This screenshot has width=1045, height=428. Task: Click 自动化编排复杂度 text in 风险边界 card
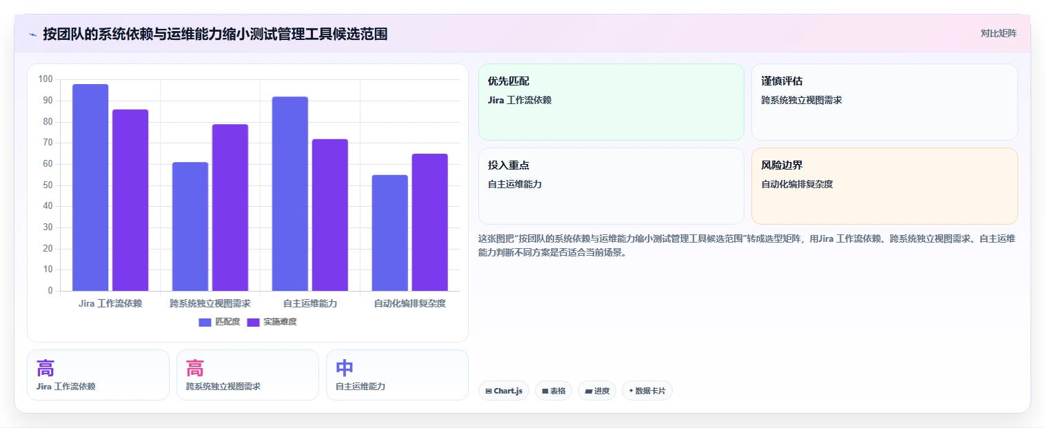pyautogui.click(x=798, y=184)
